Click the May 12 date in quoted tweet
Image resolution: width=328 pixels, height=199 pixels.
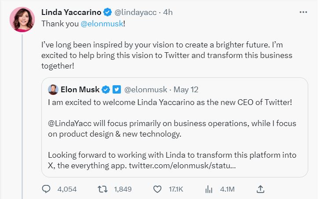coord(186,90)
